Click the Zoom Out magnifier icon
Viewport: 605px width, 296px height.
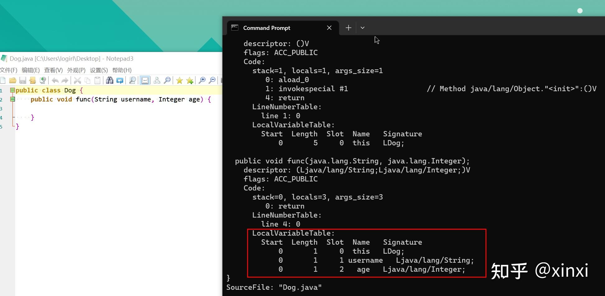[x=212, y=80]
